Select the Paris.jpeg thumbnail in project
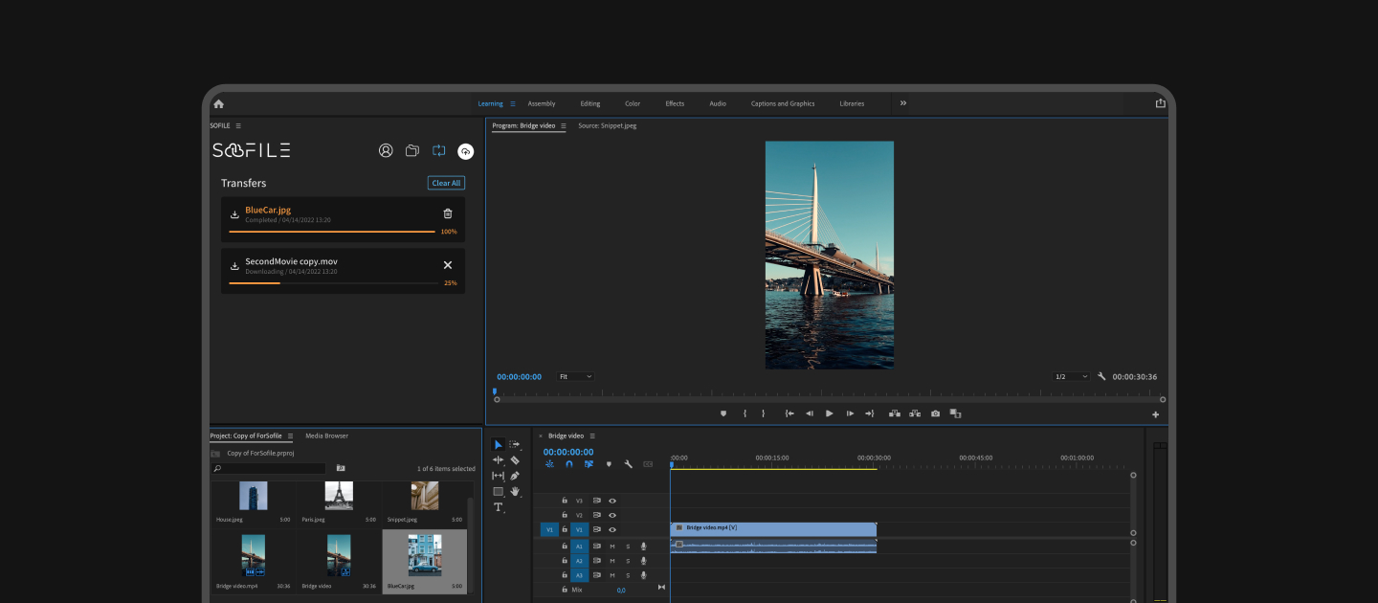The height and width of the screenshot is (603, 1378). pyautogui.click(x=339, y=497)
